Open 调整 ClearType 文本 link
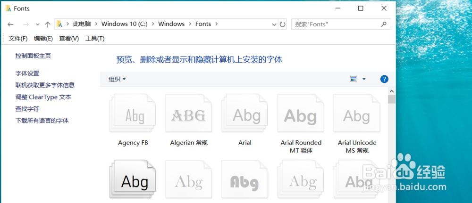 tap(43, 97)
